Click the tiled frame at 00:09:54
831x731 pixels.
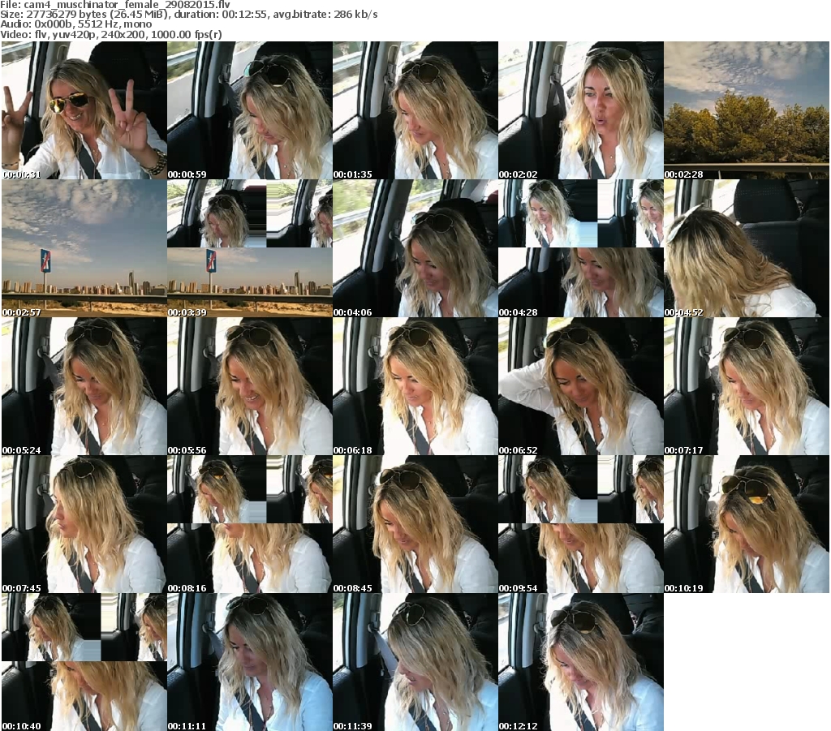point(581,524)
